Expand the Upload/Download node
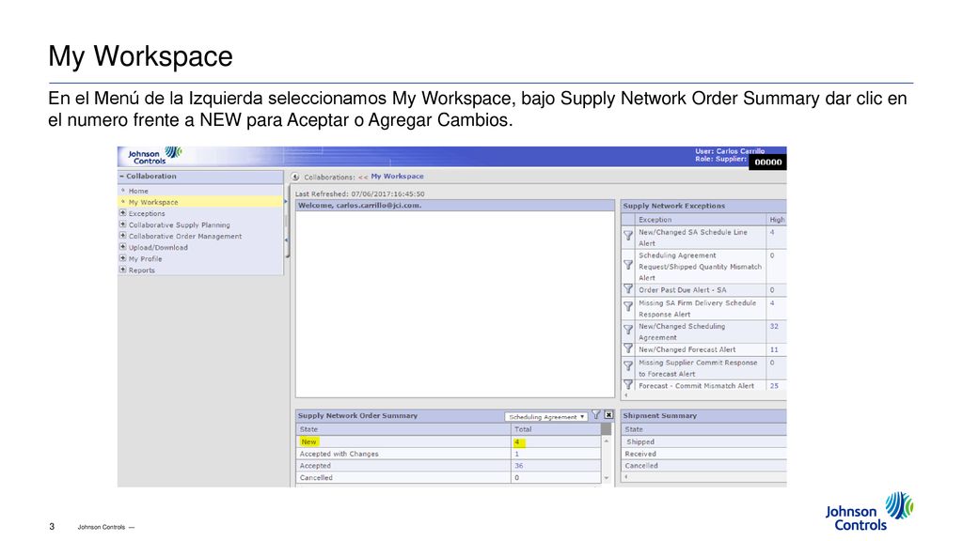This screenshot has height=541, width=963. pos(123,247)
